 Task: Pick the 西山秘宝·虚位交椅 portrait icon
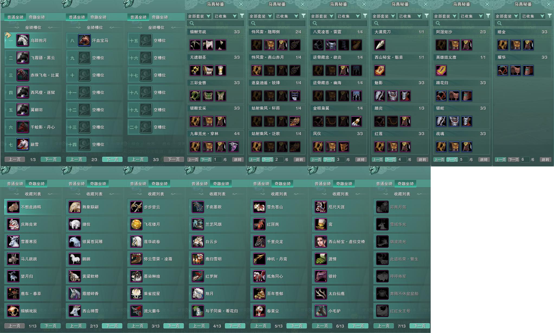coord(321,241)
